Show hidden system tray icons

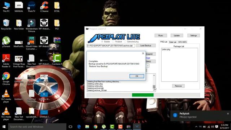click(196, 127)
